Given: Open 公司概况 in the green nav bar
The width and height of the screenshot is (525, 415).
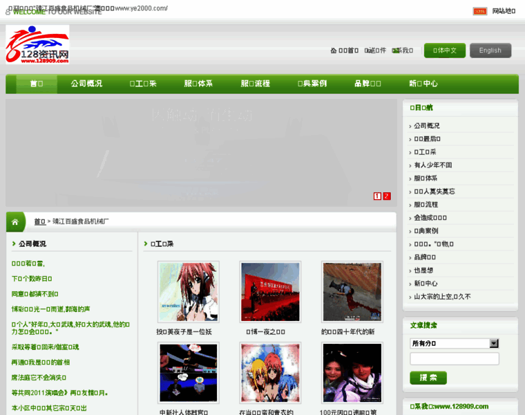Looking at the screenshot, I should point(86,84).
